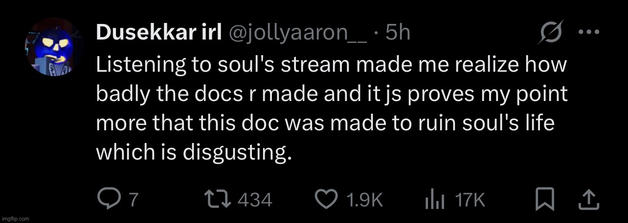Open the three-dot more options menu
628x223 pixels.
tap(589, 32)
